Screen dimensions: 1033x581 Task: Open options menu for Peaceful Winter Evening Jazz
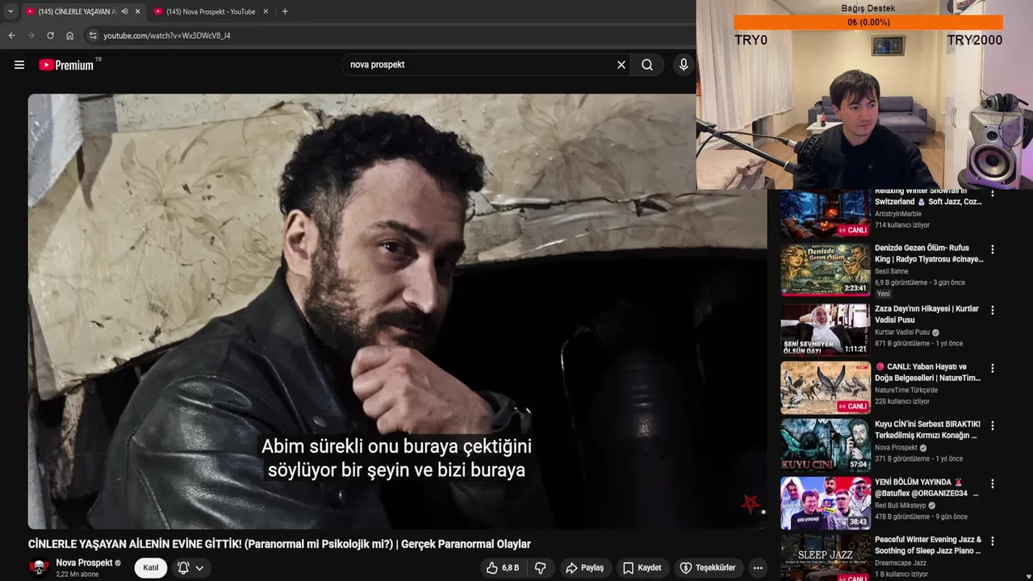993,541
